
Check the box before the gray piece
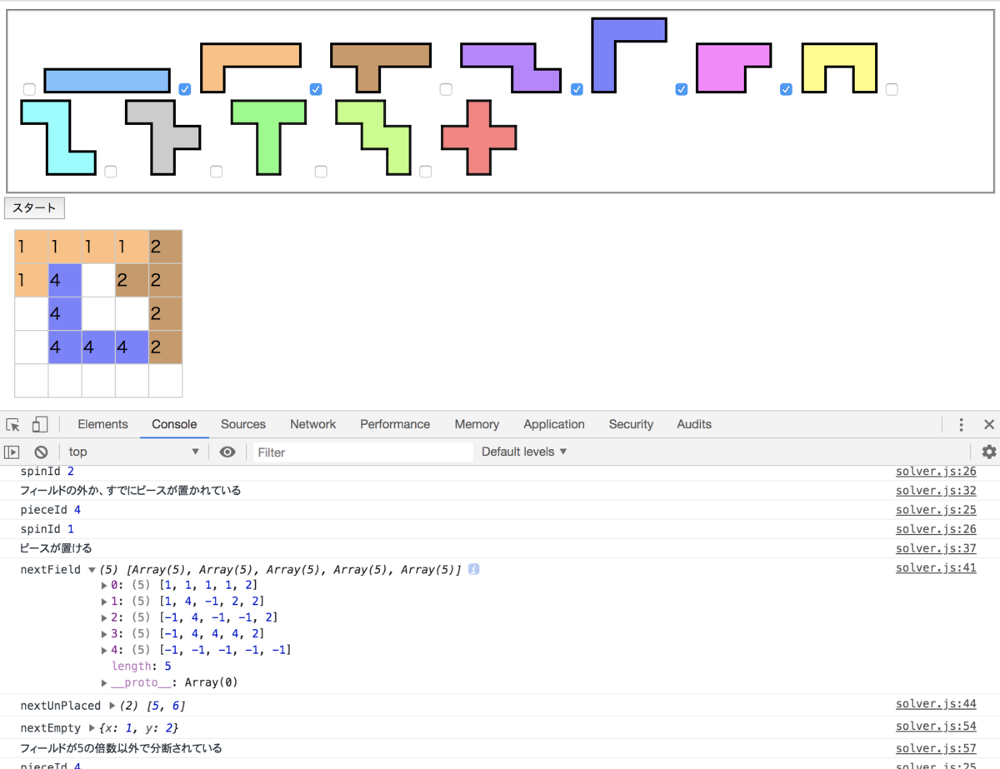point(111,172)
